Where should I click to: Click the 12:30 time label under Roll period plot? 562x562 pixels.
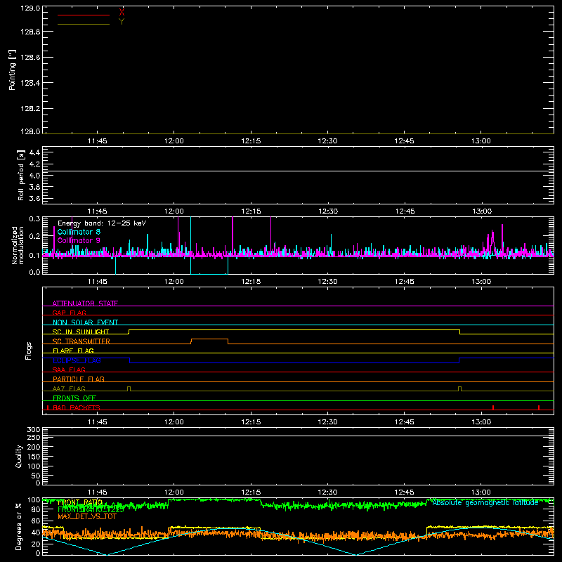tap(328, 211)
